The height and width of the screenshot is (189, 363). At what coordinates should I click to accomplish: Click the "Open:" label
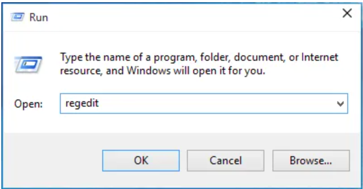click(28, 104)
